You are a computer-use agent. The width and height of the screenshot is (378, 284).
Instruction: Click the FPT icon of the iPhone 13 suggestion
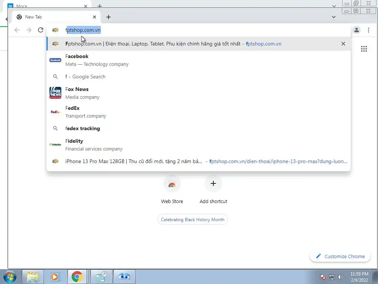(55, 161)
